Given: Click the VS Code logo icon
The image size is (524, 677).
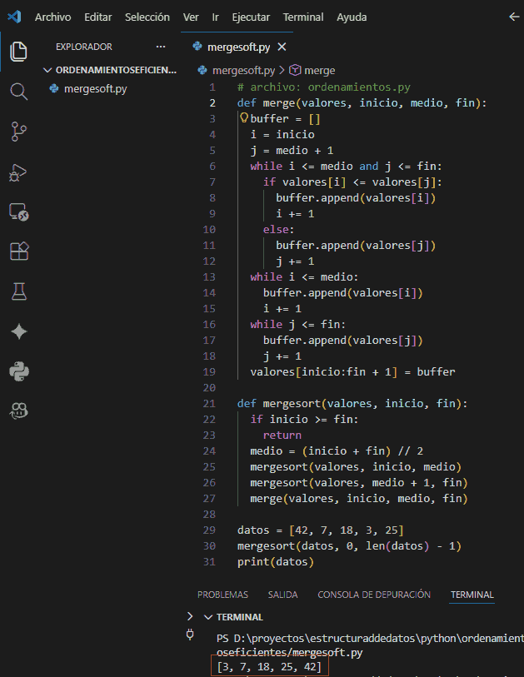Looking at the screenshot, I should coord(14,17).
